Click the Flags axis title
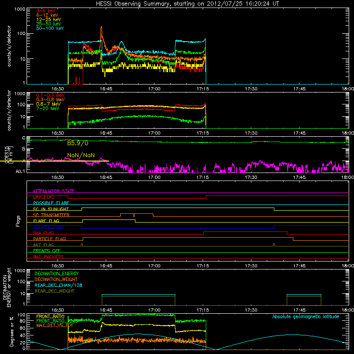This screenshot has height=354, width=354. tap(18, 221)
